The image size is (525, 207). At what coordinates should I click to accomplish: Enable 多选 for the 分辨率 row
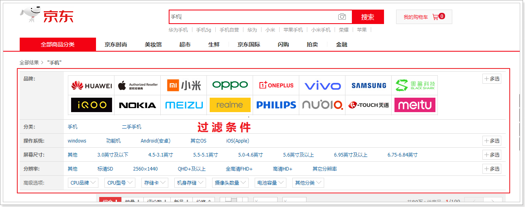[x=492, y=169]
